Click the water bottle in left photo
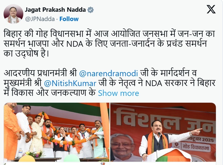The height and width of the screenshot is (165, 223). pos(20,153)
